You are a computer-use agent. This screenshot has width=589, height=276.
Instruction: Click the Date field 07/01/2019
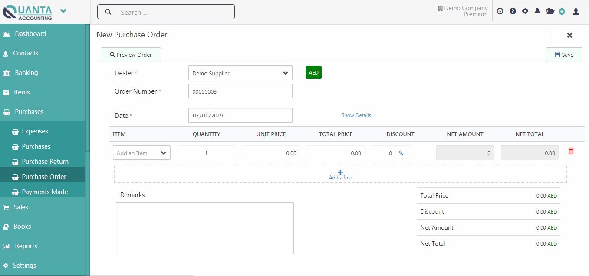pos(240,115)
